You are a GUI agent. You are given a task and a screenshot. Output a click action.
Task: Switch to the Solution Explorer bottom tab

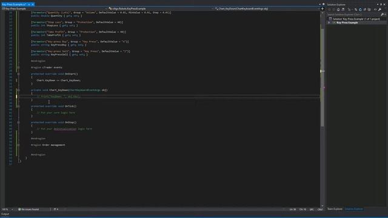point(354,209)
